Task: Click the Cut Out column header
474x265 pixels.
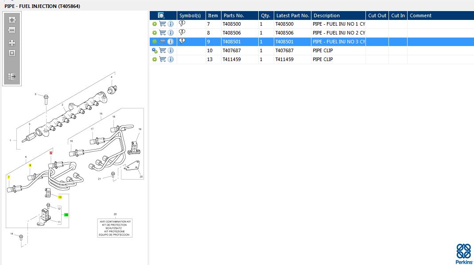Action: 377,15
